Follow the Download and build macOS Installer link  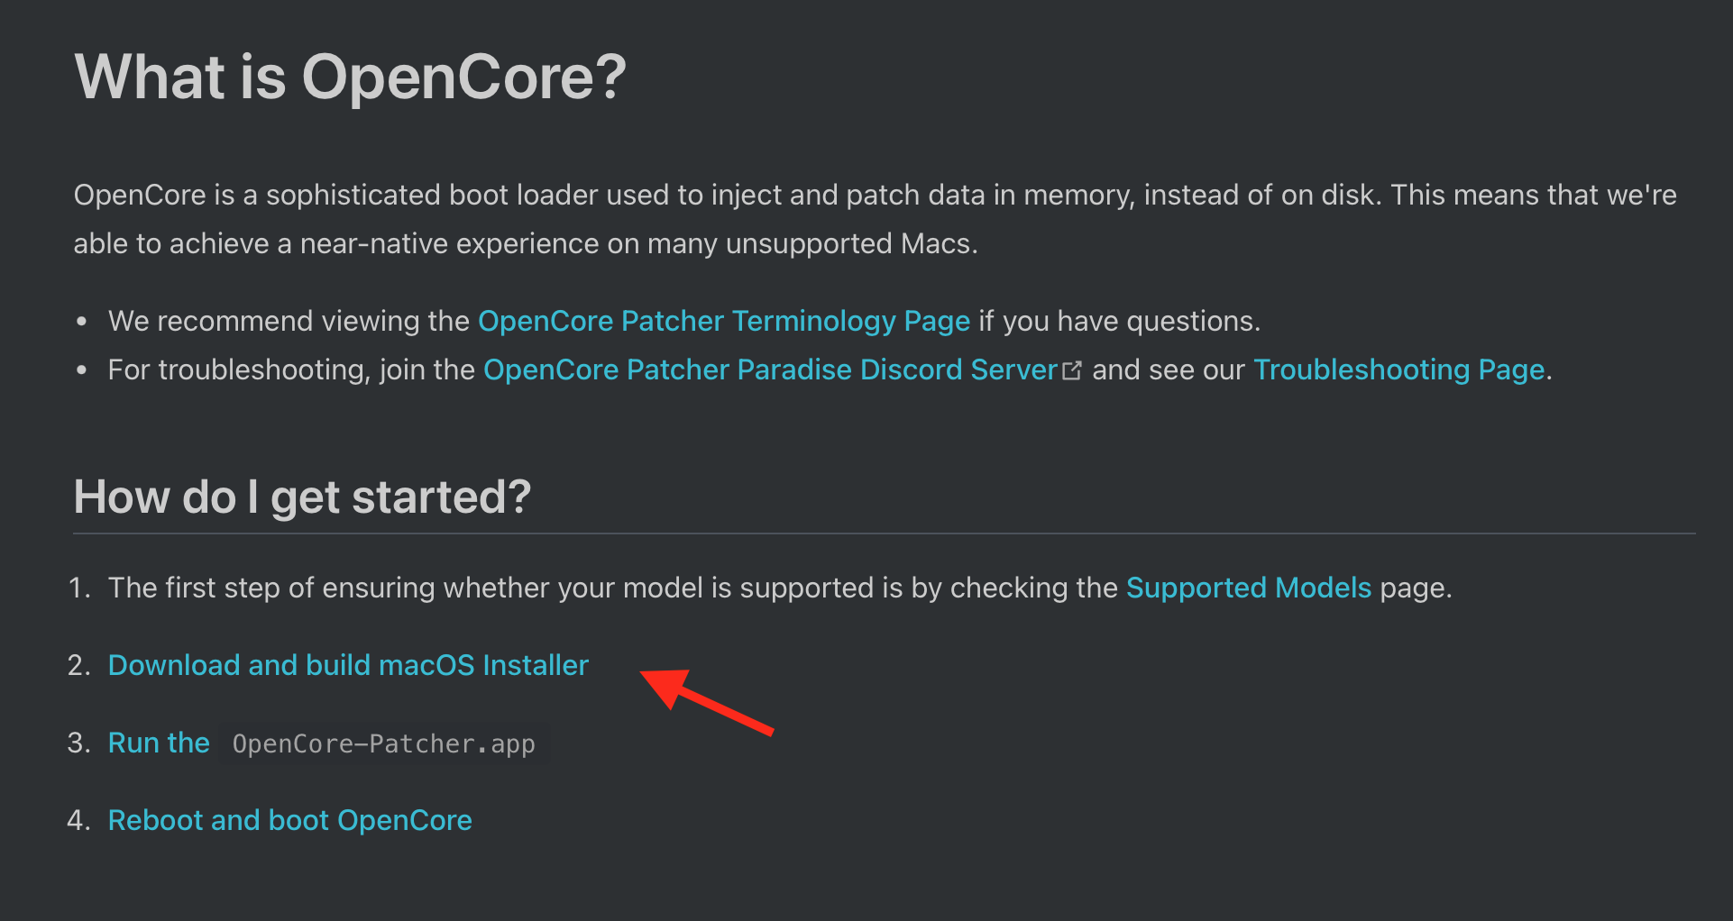pos(348,666)
